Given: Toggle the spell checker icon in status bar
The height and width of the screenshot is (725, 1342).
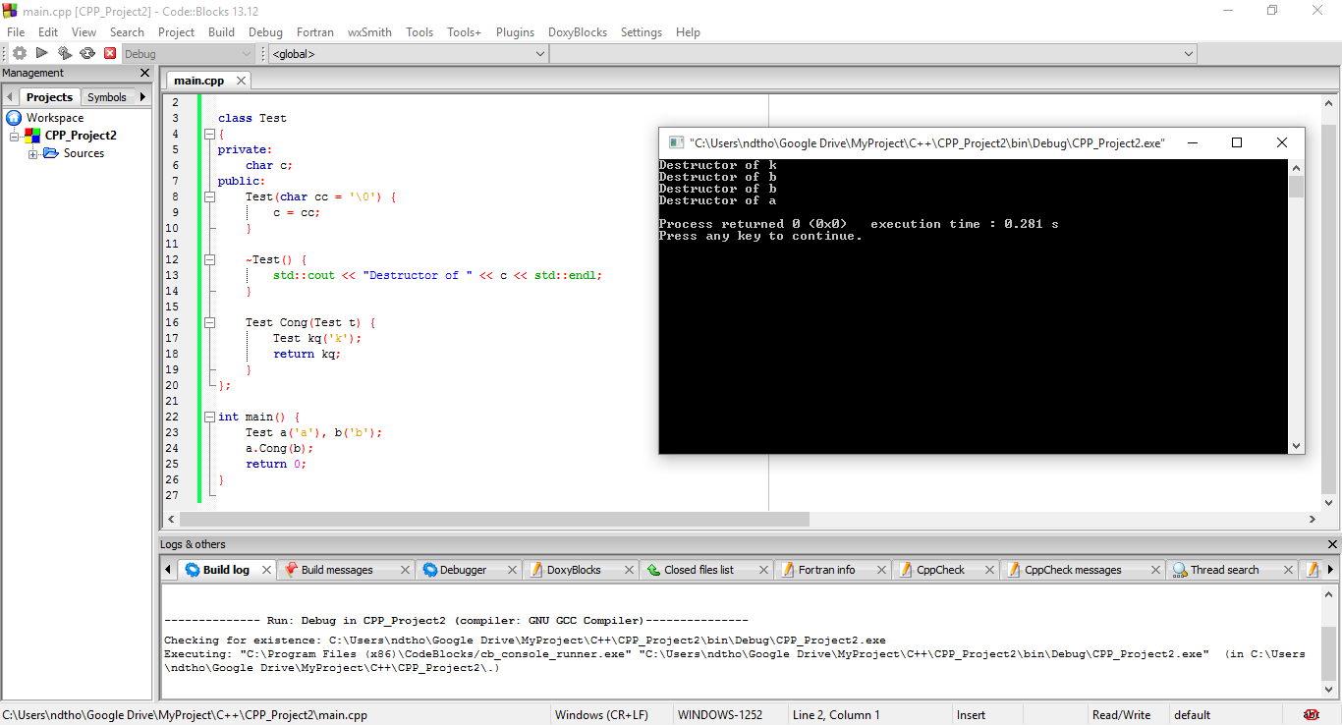Looking at the screenshot, I should coord(1312,714).
